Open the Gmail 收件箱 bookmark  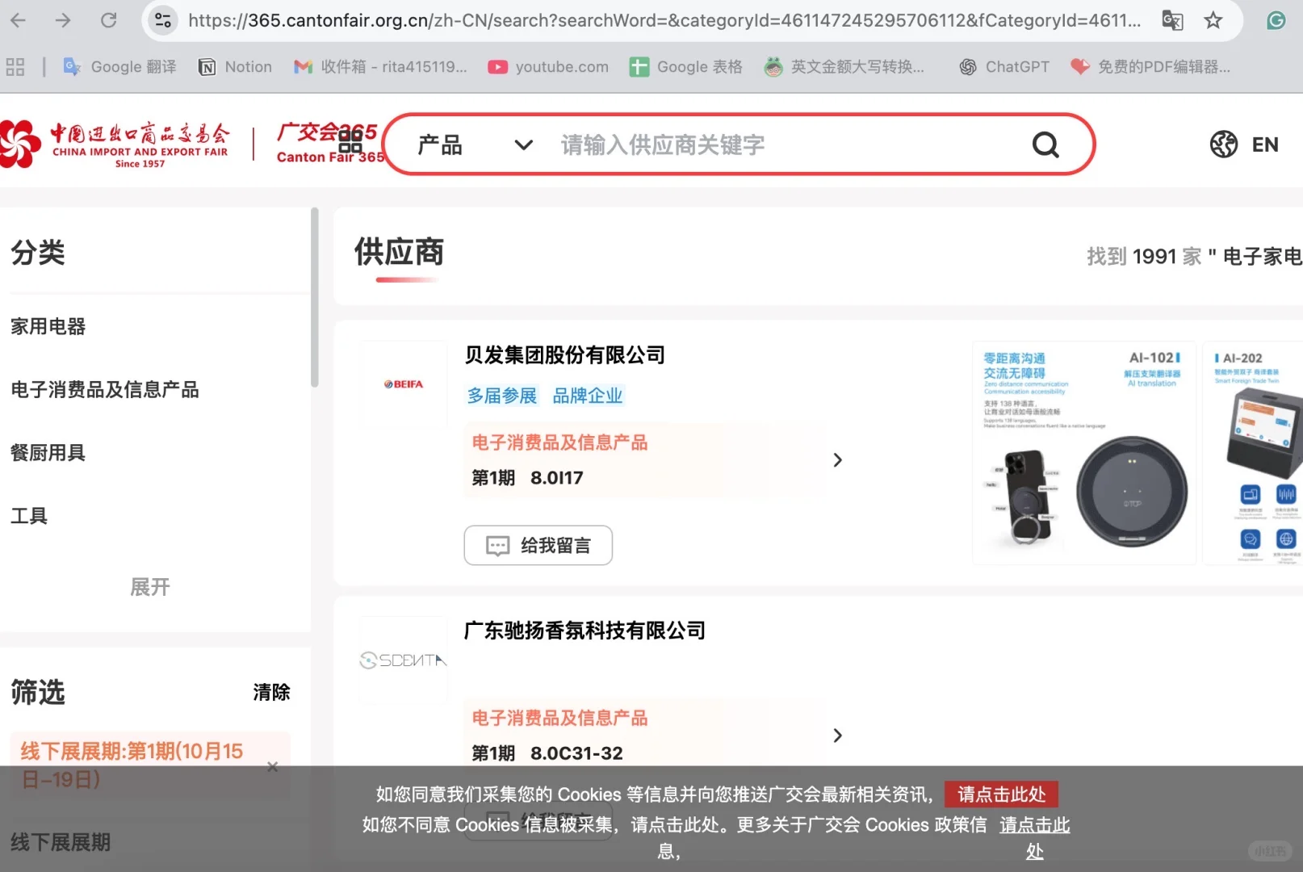[380, 67]
